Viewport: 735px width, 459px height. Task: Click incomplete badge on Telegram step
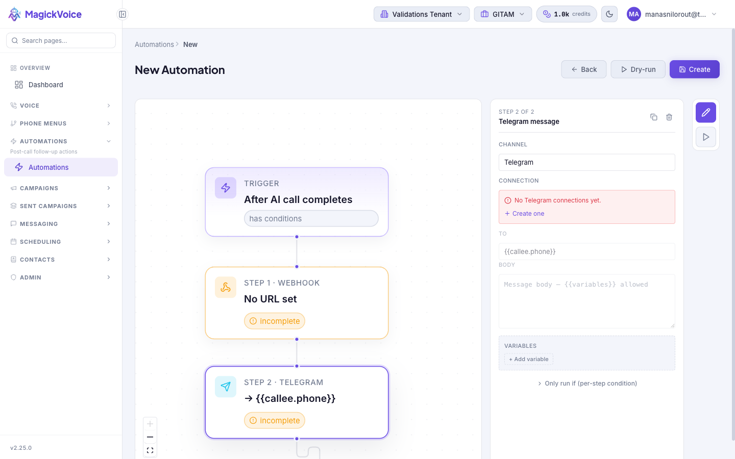pos(275,420)
